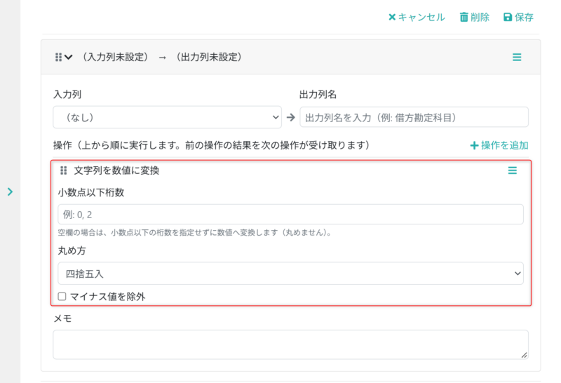This screenshot has width=561, height=383.
Task: Expand the left sidebar with the chevron
Action: pos(10,192)
